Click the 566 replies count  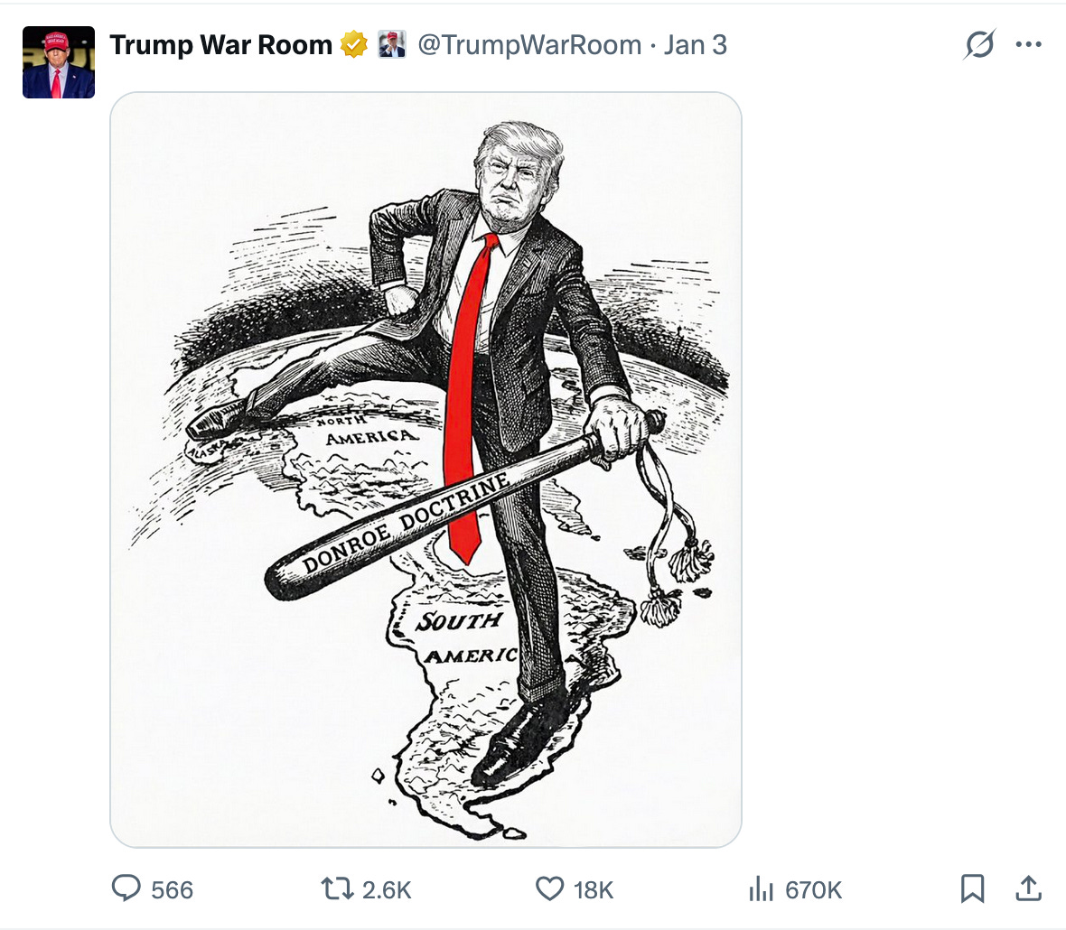[172, 890]
